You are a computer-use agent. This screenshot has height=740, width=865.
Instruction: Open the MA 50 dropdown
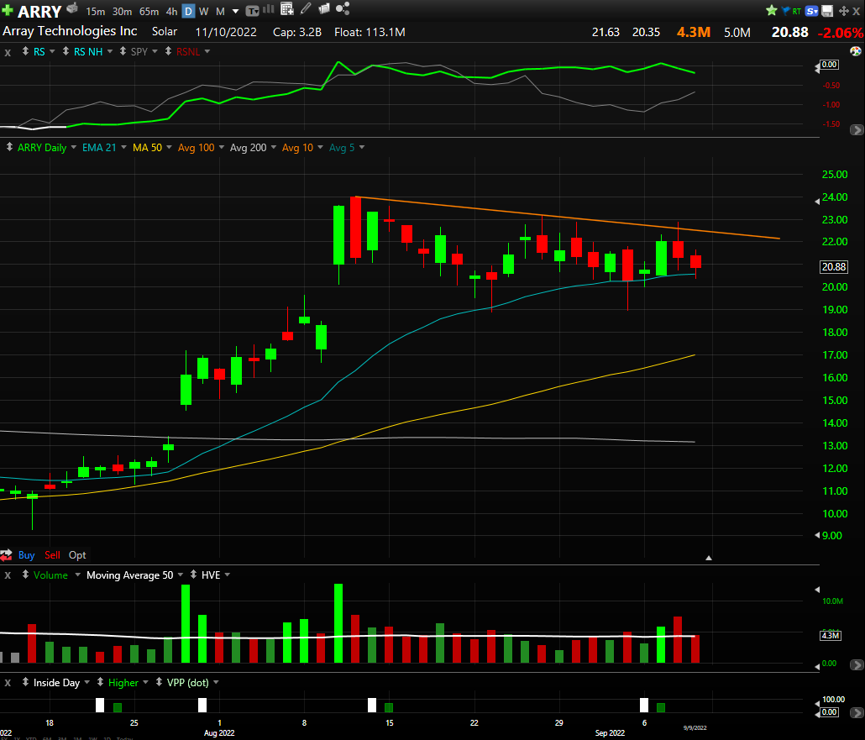(170, 147)
